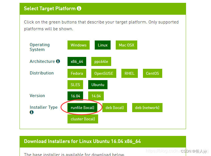Screen dimensions: 211x156
Task: Select x86_64 architecture
Action: [x=77, y=61]
